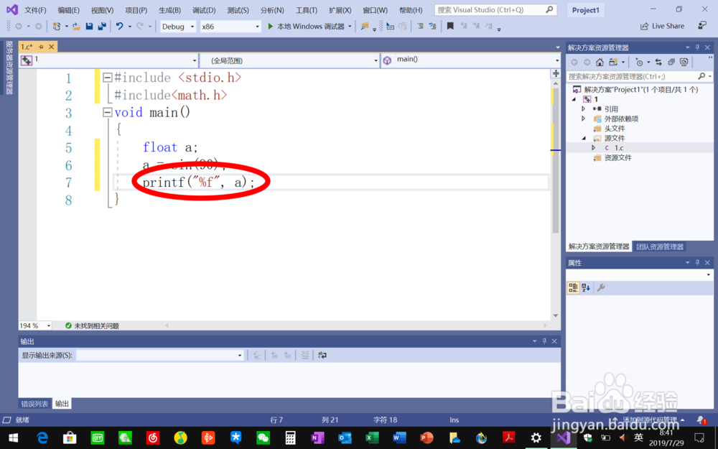Select the 1.c editor tab
718x449 pixels.
tap(27, 47)
